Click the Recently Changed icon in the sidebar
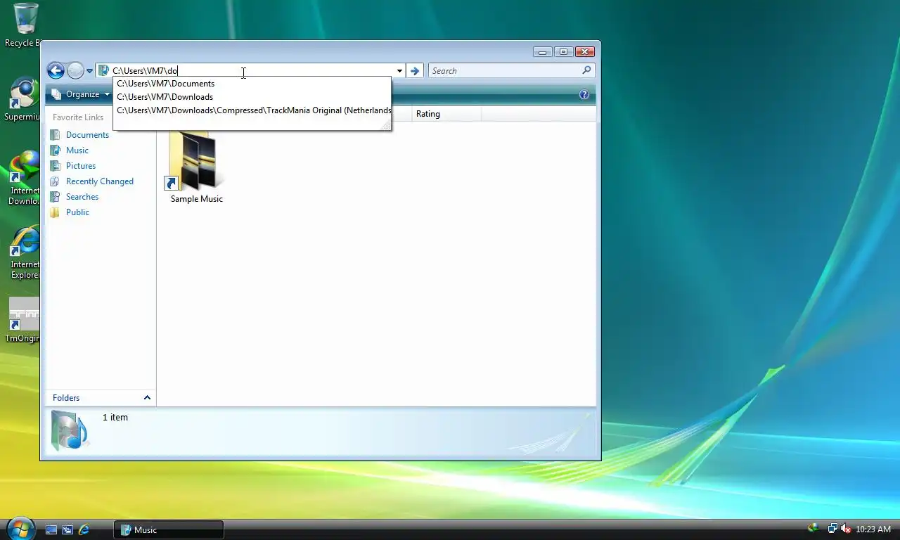 [x=55, y=181]
